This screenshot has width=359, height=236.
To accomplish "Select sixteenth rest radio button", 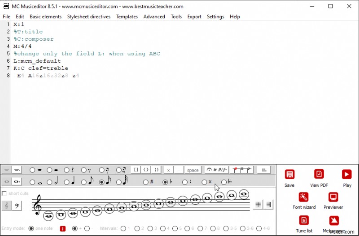I will tap(102, 170).
